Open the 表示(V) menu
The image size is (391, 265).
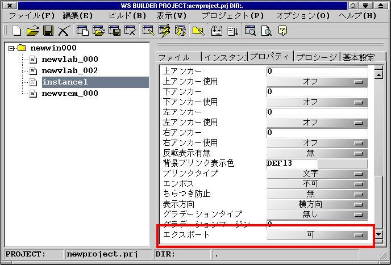(x=172, y=16)
